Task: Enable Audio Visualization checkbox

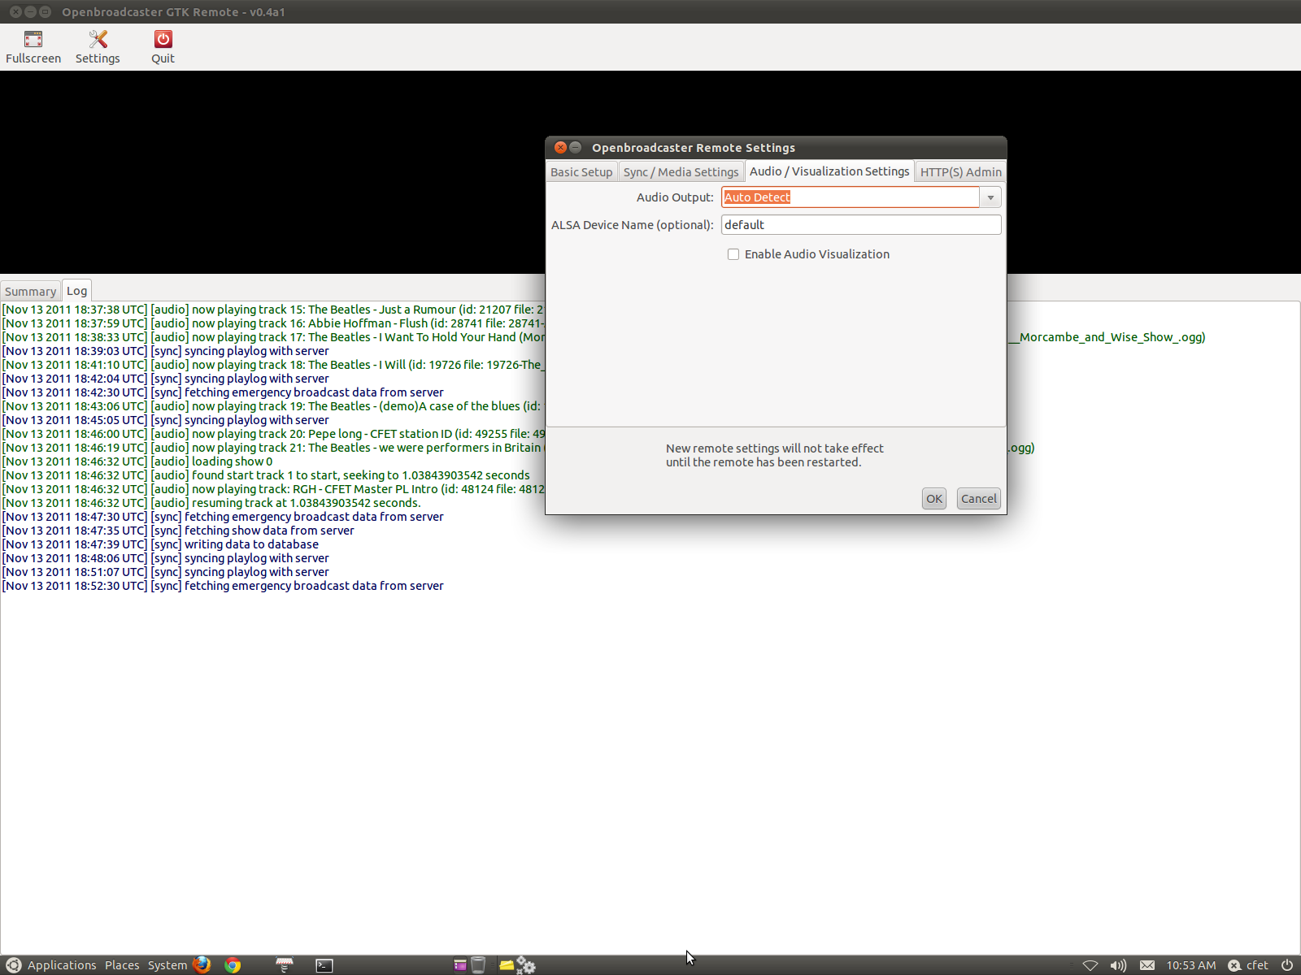Action: tap(733, 254)
